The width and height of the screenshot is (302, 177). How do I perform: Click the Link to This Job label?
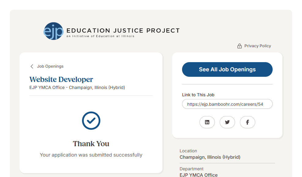(198, 95)
